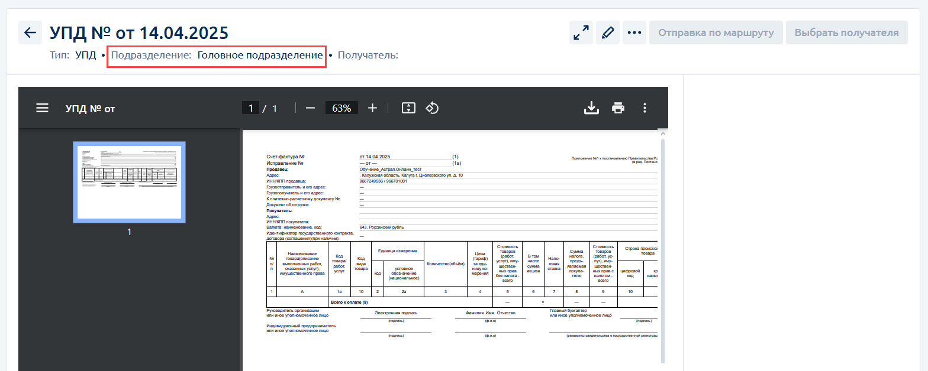
Task: Click Главный бухгалтер text in document
Action: point(568,310)
